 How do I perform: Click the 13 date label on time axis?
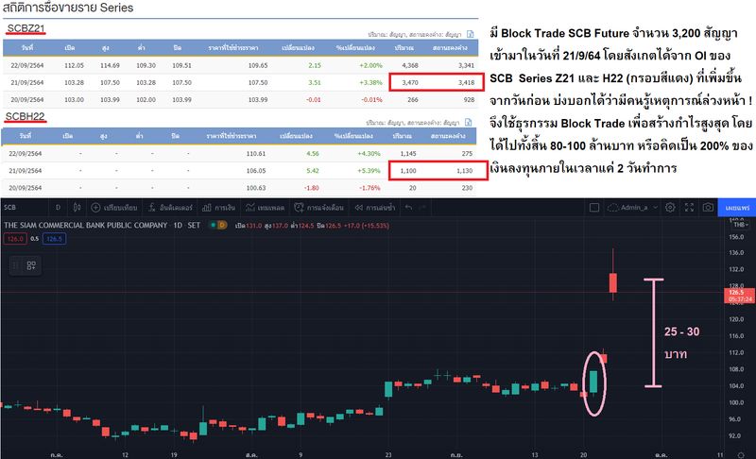click(x=535, y=454)
